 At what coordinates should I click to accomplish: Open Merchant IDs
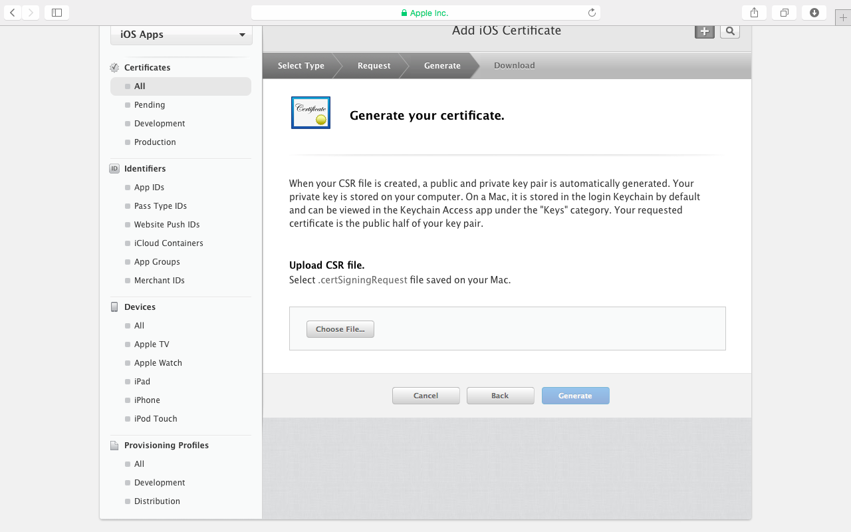coord(159,281)
